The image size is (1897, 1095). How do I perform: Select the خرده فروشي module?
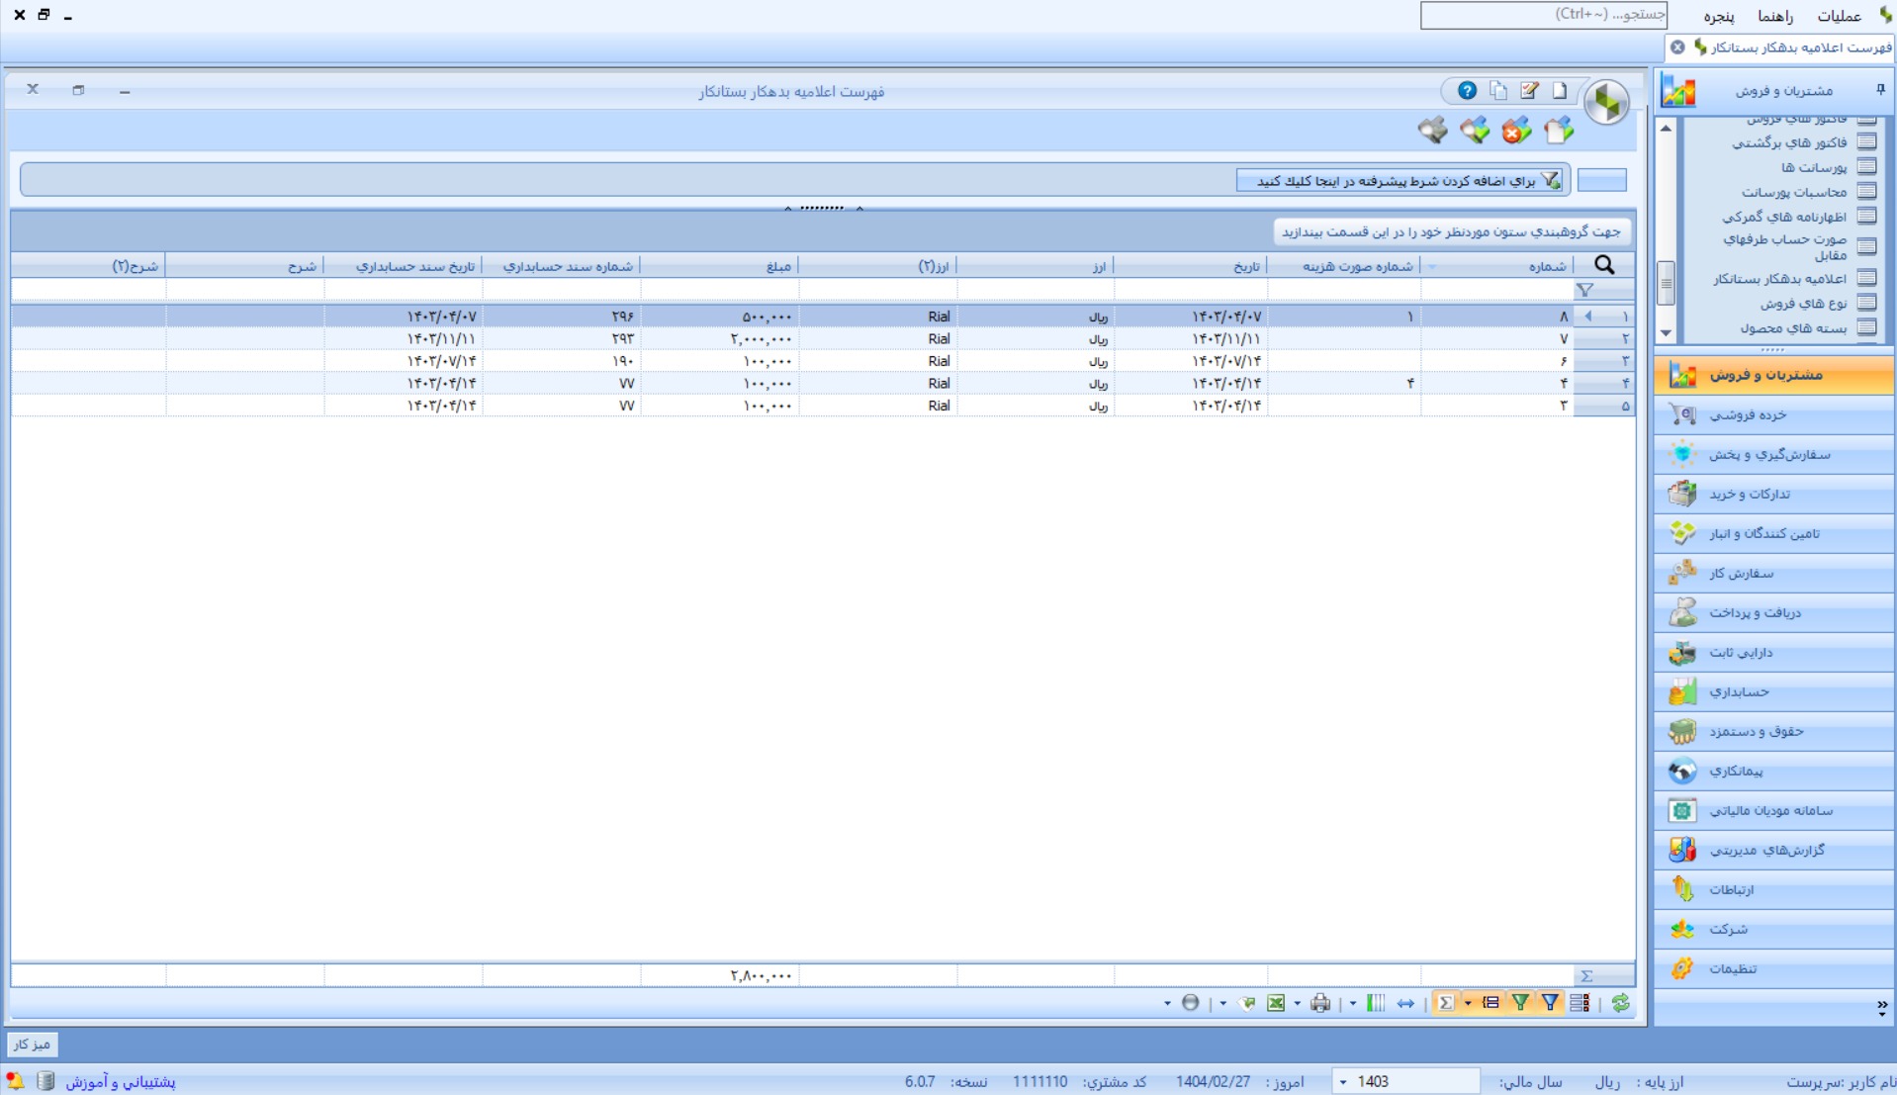tap(1773, 414)
